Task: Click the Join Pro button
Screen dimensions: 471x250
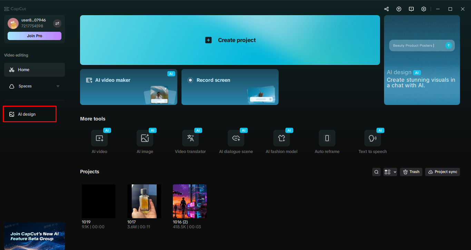Action: 34,36
